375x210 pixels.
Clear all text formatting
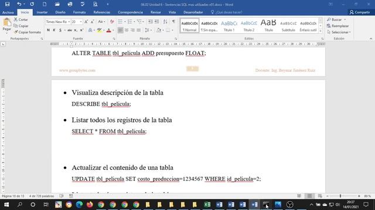pyautogui.click(x=112, y=22)
